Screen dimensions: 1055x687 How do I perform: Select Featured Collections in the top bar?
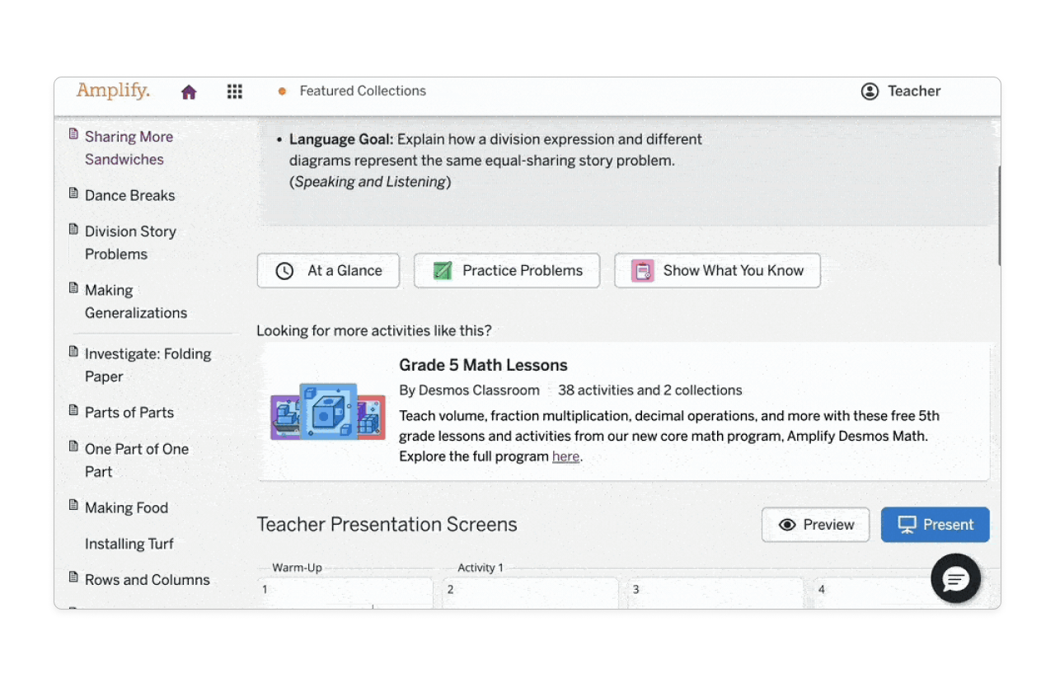363,91
